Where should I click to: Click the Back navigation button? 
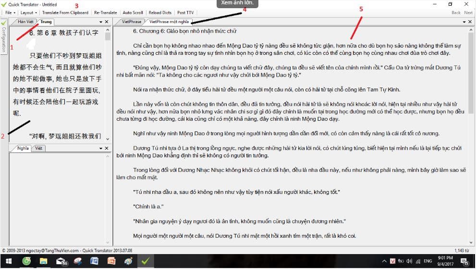(456, 13)
